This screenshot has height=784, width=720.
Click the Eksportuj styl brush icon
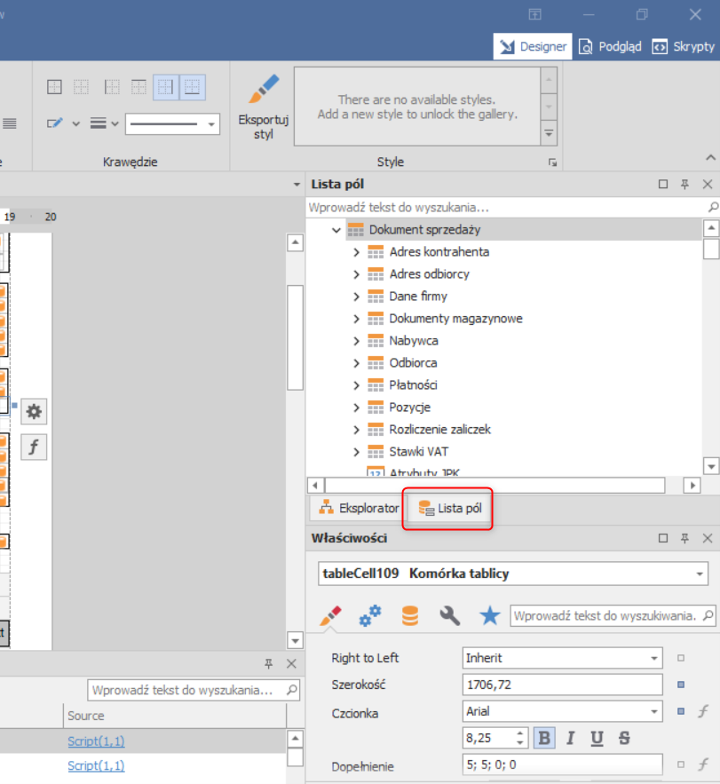[263, 91]
